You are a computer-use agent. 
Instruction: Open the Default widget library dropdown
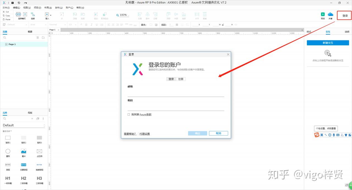pos(24,125)
